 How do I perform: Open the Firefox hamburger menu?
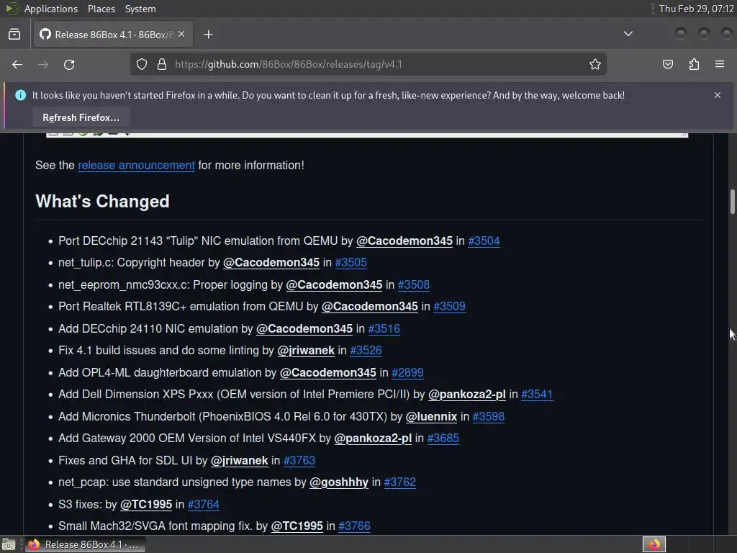click(x=720, y=64)
